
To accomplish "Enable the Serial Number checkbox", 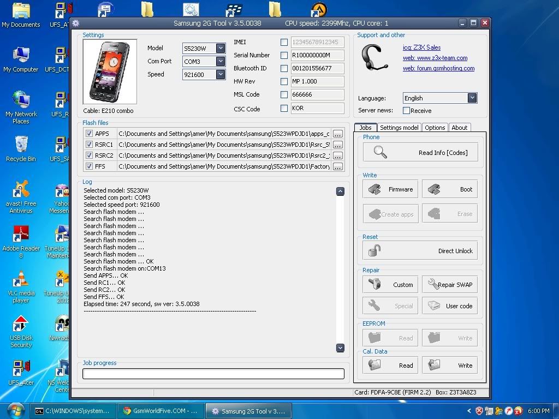I will click(284, 55).
